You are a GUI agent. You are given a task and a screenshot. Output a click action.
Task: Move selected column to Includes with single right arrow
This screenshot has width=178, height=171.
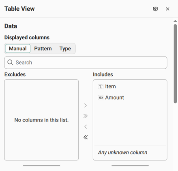(x=86, y=105)
